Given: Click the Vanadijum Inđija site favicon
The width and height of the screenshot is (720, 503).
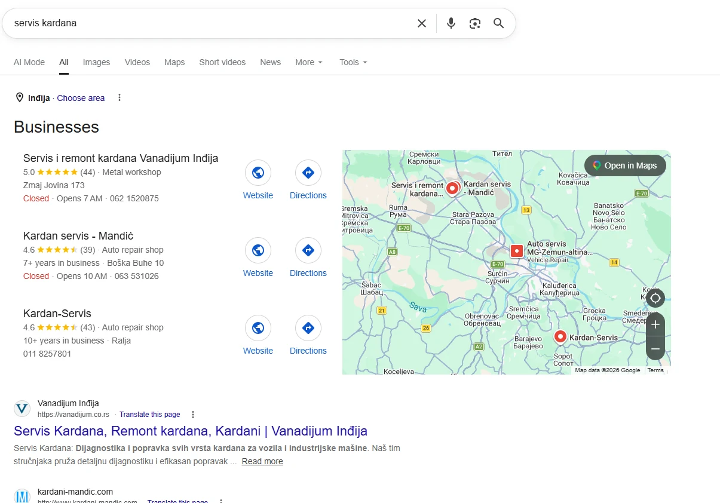Looking at the screenshot, I should (x=22, y=409).
